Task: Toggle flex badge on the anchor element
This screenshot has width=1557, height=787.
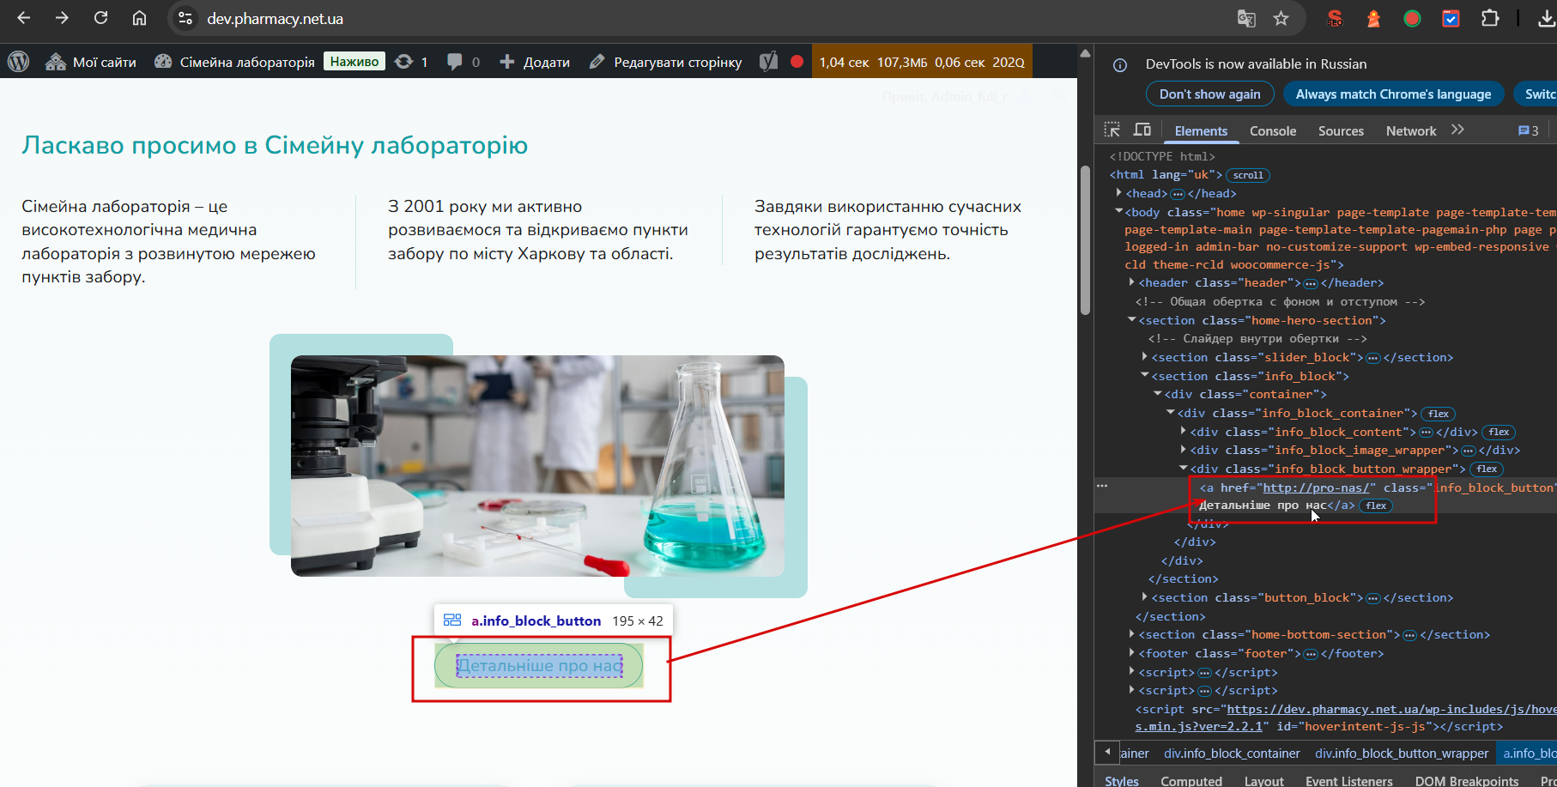Action: [x=1376, y=506]
